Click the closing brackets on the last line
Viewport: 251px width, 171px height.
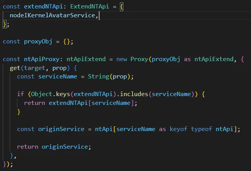pos(8,164)
